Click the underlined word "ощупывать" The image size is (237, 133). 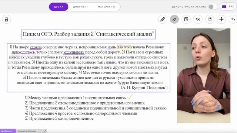(x=74, y=52)
